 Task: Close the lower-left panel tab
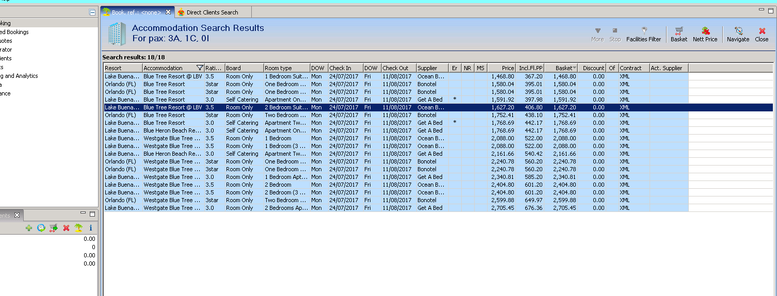tap(17, 216)
